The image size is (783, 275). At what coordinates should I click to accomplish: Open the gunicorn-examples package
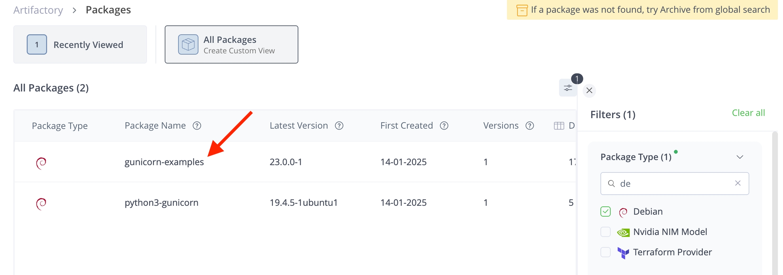click(x=164, y=162)
